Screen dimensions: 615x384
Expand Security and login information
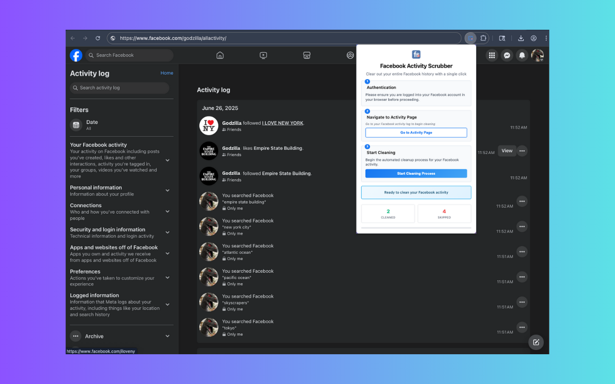pyautogui.click(x=168, y=232)
